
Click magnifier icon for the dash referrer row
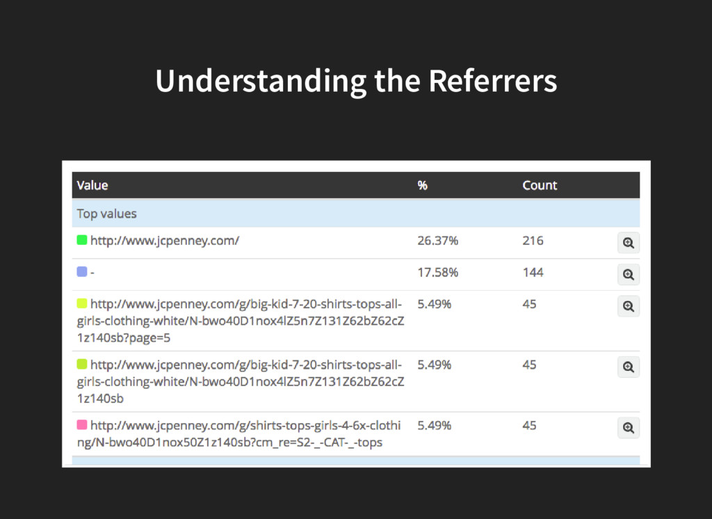[629, 275]
